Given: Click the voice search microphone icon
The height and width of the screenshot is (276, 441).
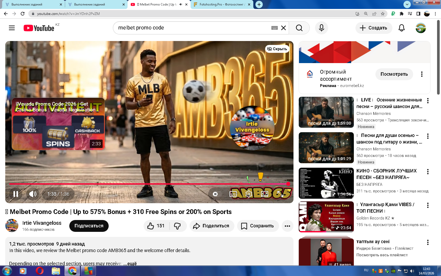Looking at the screenshot, I should tap(321, 28).
